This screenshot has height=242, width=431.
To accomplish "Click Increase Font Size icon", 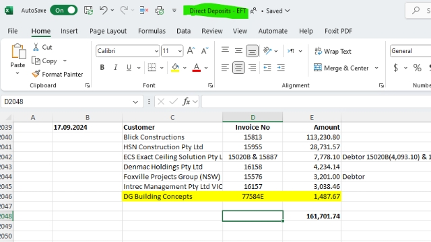I will point(191,51).
